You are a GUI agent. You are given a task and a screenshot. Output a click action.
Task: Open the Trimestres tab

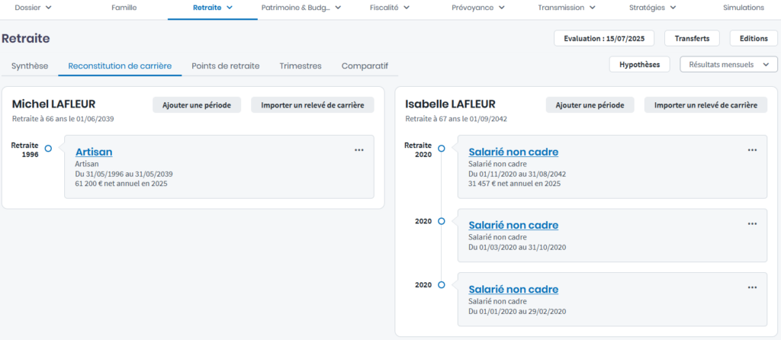(301, 66)
